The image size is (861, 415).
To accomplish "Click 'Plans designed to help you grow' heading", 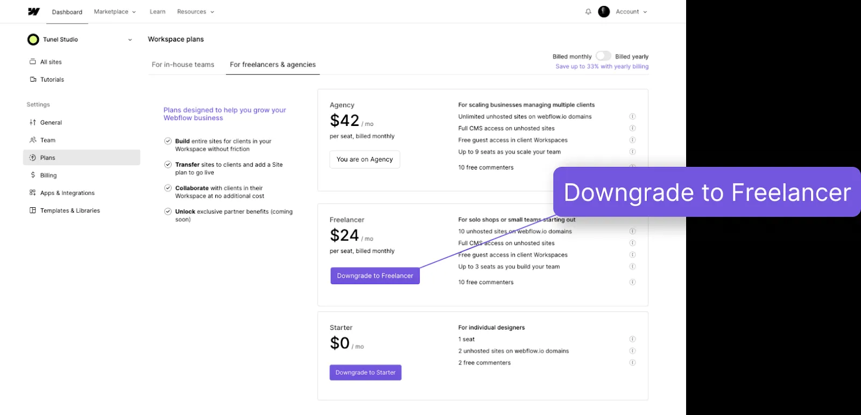I will pyautogui.click(x=225, y=114).
